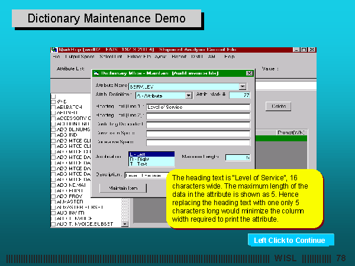Click the main window title bar icon
The image size is (355, 266).
[x=54, y=49]
